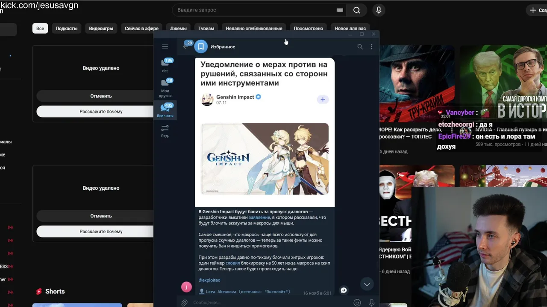Start YouTube voice search microphone
This screenshot has height=307, width=547.
tap(378, 10)
